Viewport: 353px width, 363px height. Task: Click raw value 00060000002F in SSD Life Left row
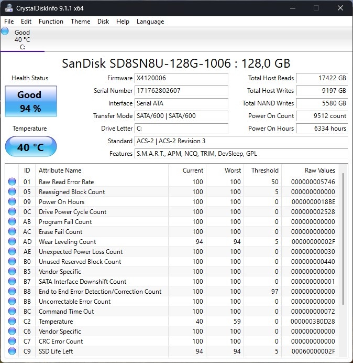pos(313,351)
